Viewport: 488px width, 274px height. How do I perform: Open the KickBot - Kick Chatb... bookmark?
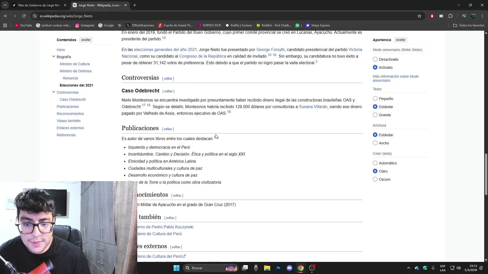point(274,25)
